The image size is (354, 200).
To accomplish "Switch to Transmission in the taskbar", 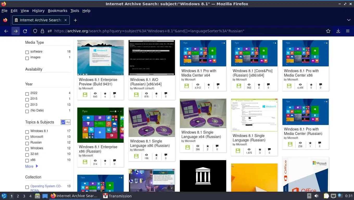I will pos(117,196).
